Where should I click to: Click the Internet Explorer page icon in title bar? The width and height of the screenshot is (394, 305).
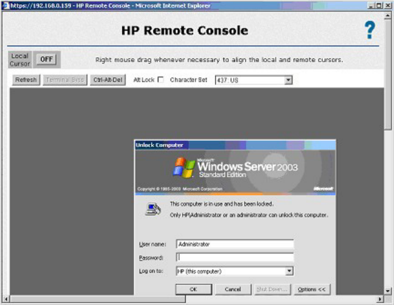(5, 5)
